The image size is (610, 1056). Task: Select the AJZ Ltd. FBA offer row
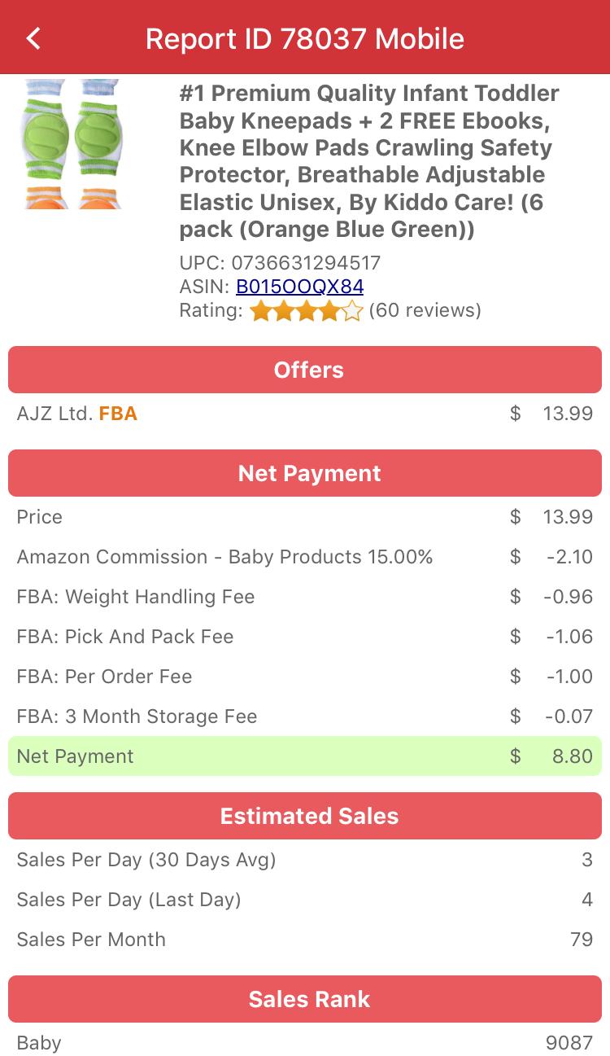point(305,414)
